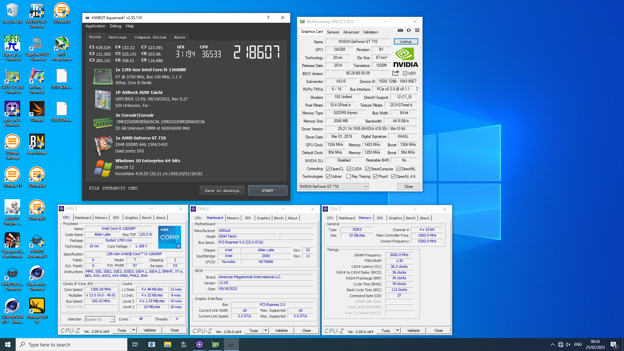Open Socket #1 selection dropdown

tap(100, 319)
